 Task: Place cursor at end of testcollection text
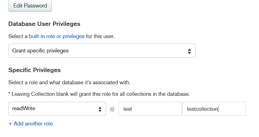(x=218, y=109)
